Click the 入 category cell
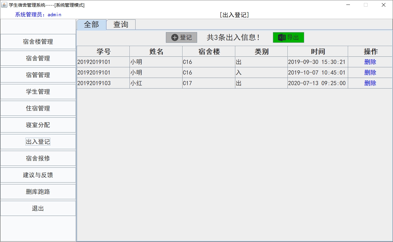The height and width of the screenshot is (242, 393). click(x=261, y=72)
